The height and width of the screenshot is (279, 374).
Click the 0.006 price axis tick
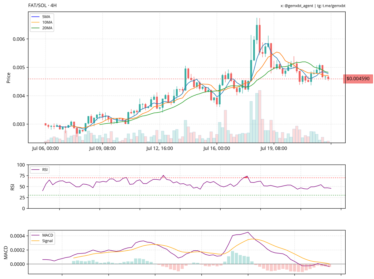pyautogui.click(x=19, y=39)
